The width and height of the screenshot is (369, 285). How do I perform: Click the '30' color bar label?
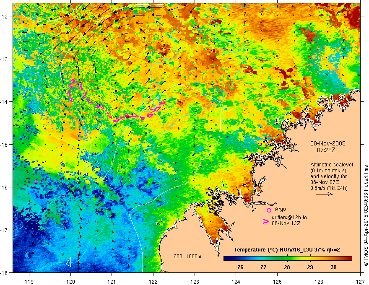point(333,267)
